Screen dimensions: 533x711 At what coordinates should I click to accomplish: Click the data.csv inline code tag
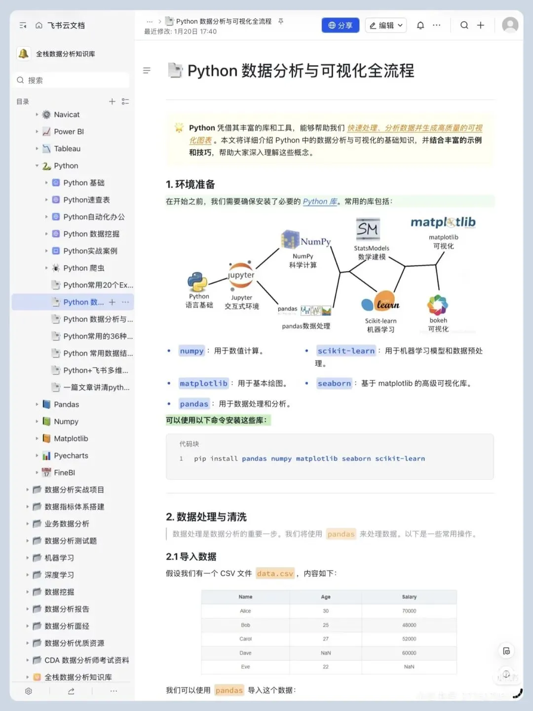pyautogui.click(x=275, y=574)
